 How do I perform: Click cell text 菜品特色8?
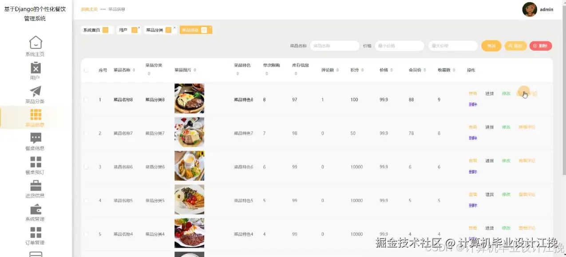243,100
